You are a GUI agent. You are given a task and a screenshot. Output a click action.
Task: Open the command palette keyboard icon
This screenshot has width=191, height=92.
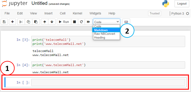click(126, 22)
